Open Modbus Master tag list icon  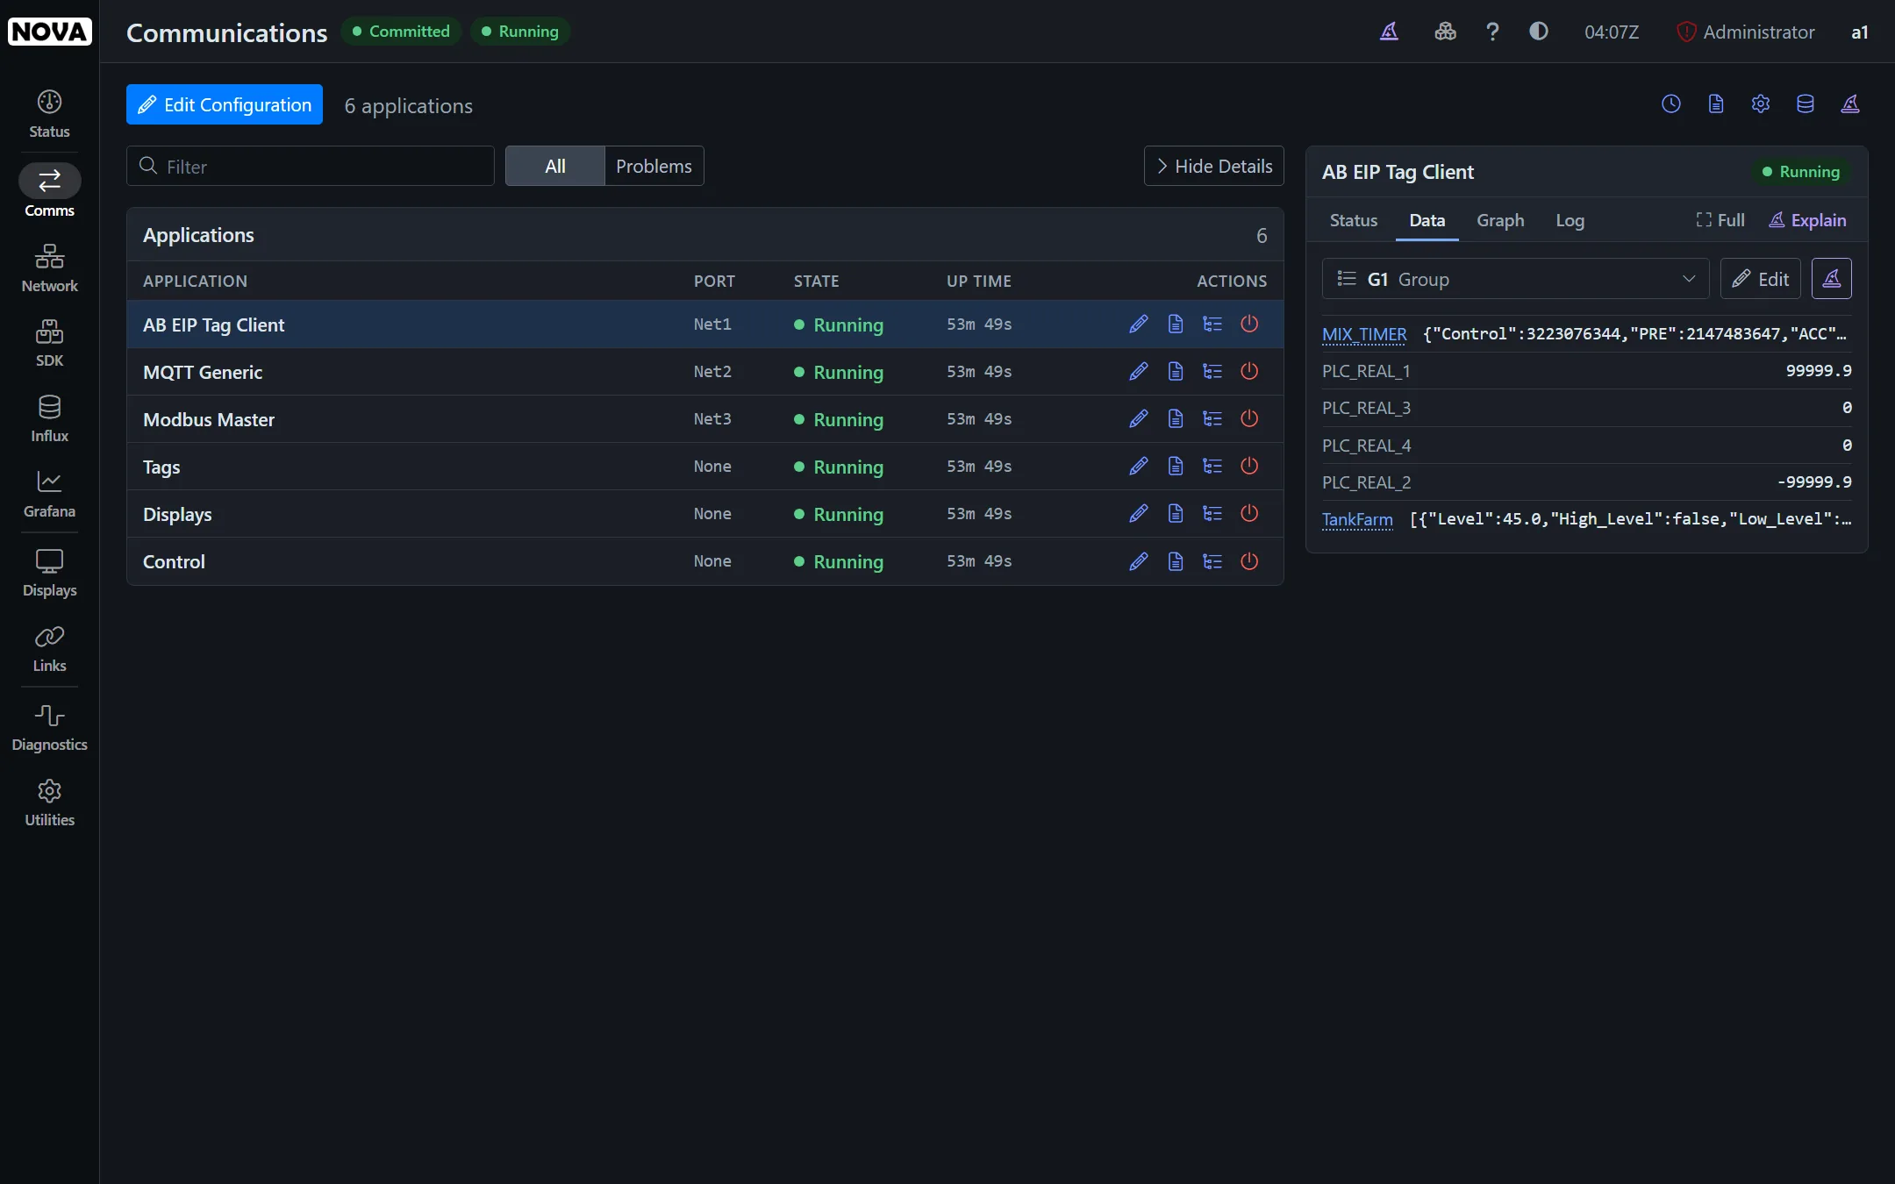[1212, 418]
